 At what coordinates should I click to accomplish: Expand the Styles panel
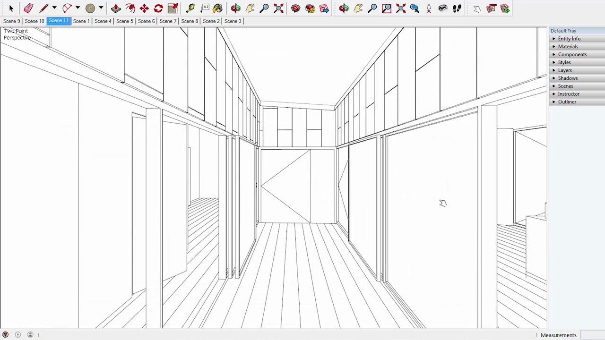(577, 62)
